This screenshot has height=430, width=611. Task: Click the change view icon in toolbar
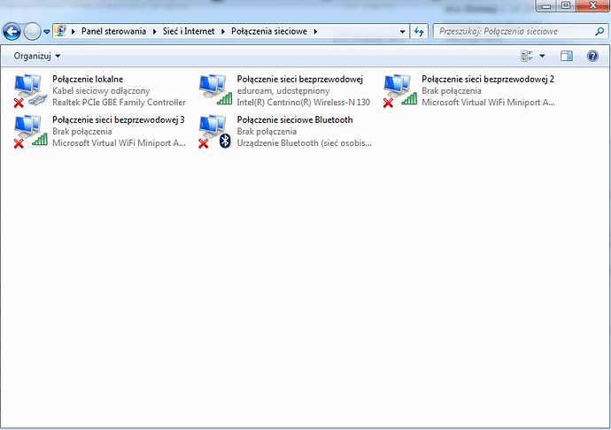click(x=528, y=56)
